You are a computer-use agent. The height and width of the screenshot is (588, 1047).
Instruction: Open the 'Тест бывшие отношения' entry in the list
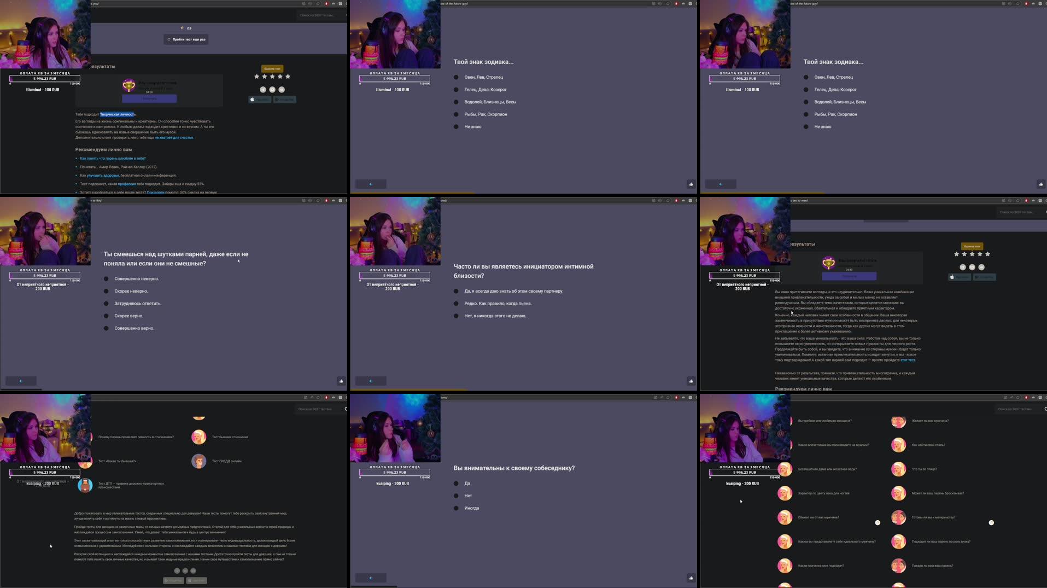[230, 436]
